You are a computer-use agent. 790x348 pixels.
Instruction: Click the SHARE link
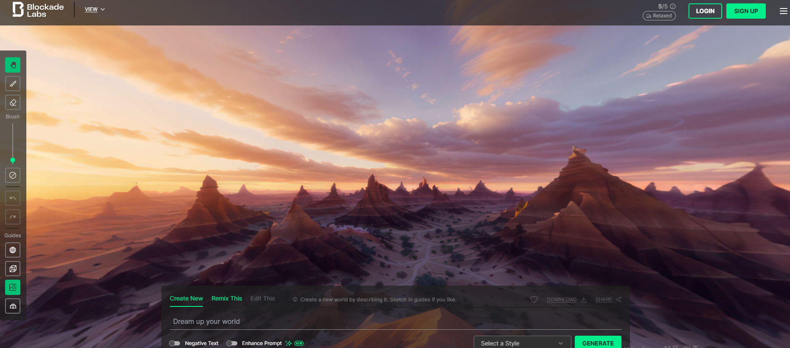(x=603, y=300)
